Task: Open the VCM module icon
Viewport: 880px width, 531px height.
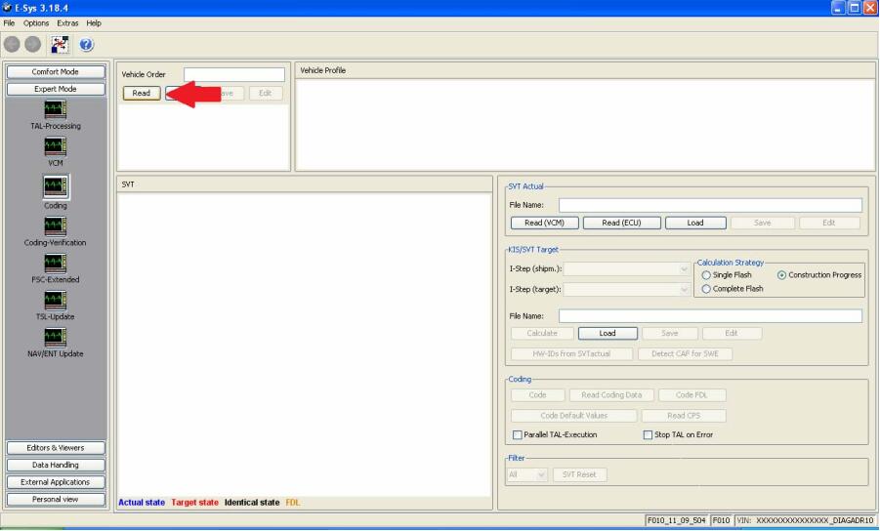Action: 55,146
